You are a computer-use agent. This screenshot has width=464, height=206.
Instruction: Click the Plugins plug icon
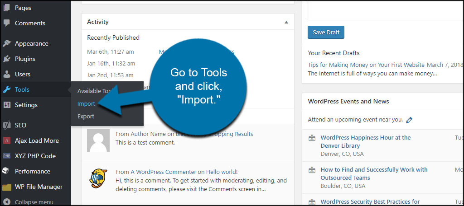6,59
